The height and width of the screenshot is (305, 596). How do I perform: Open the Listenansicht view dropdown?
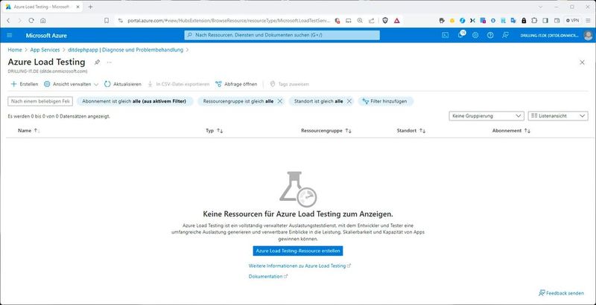tap(558, 116)
